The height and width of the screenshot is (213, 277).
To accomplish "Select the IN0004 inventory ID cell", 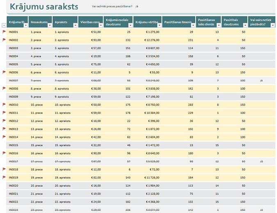I will [14, 56].
